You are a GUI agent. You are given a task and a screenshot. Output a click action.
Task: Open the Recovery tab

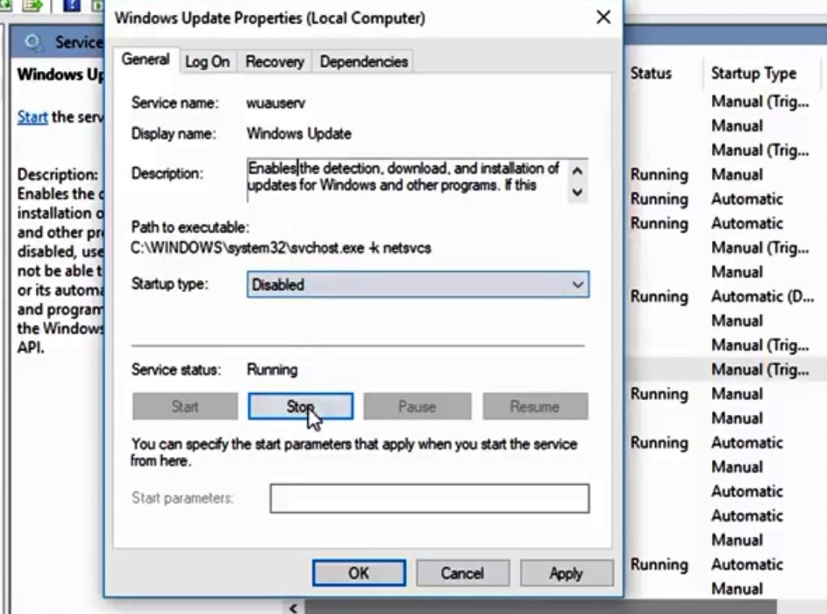pos(274,61)
